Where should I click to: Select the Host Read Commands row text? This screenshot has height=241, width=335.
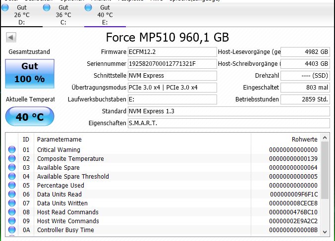(x=68, y=212)
